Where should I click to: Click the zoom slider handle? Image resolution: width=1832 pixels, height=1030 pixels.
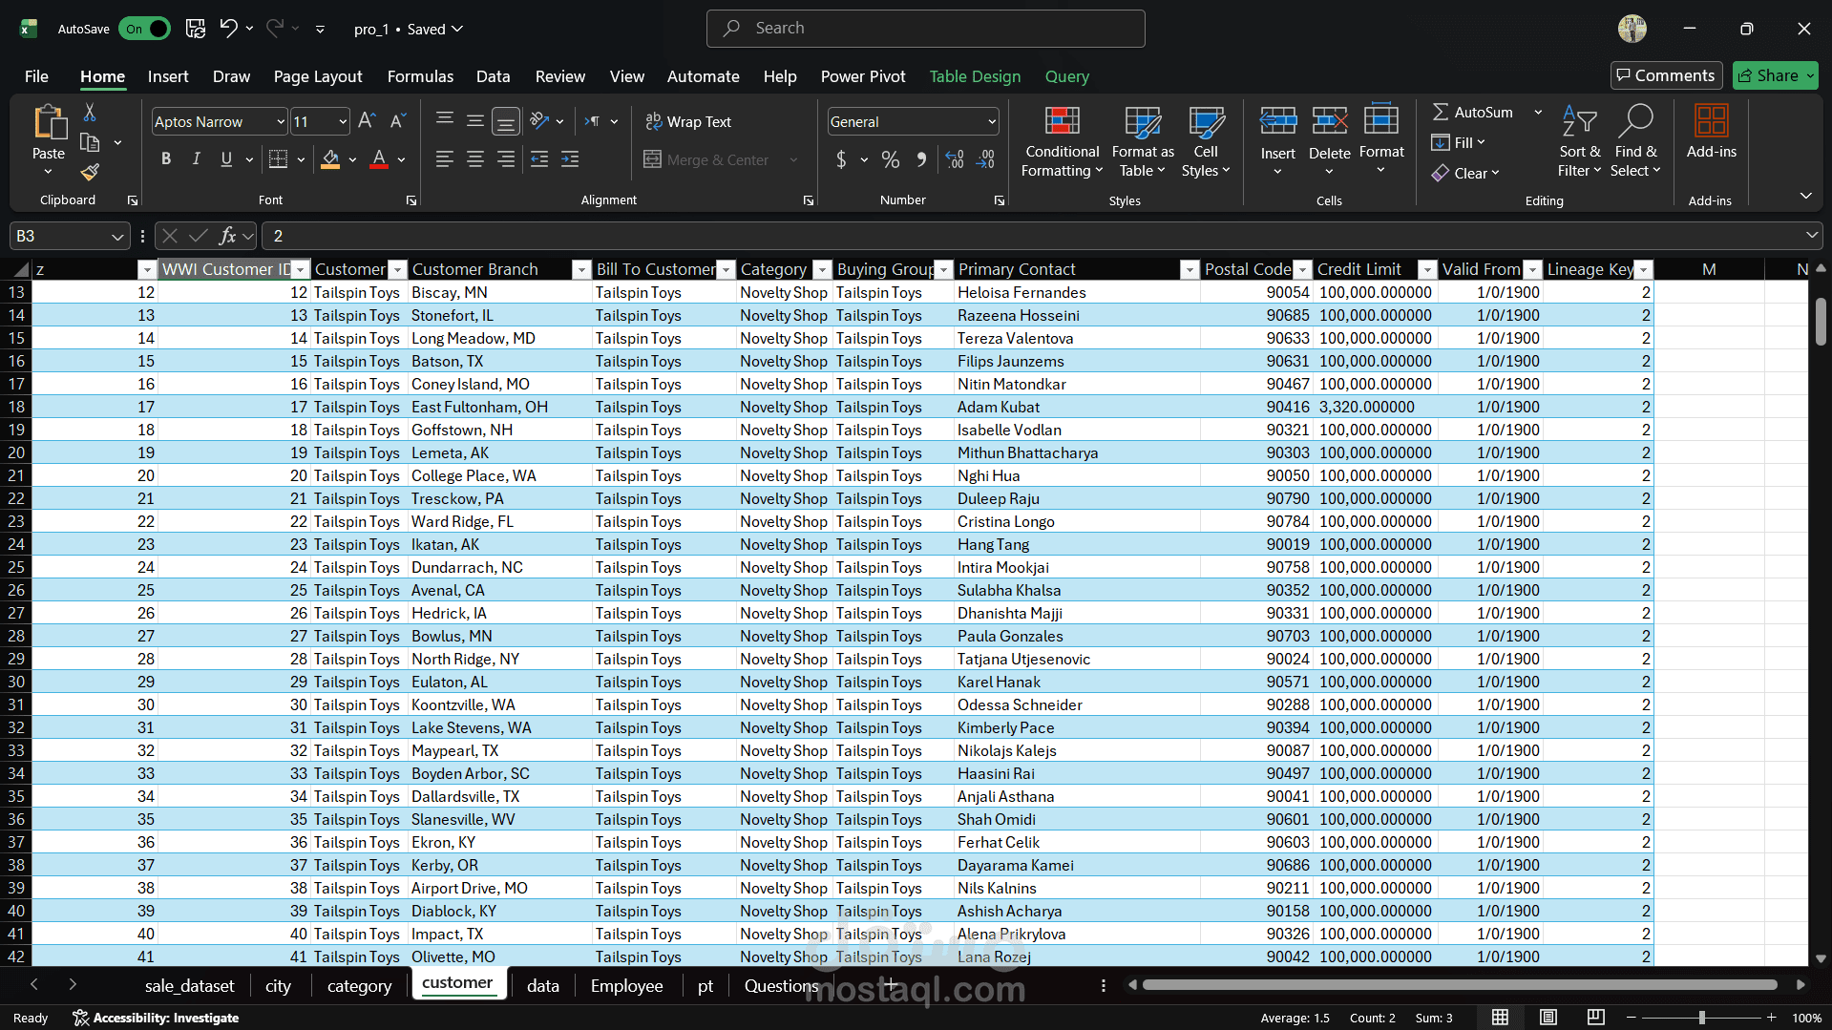1701,1018
